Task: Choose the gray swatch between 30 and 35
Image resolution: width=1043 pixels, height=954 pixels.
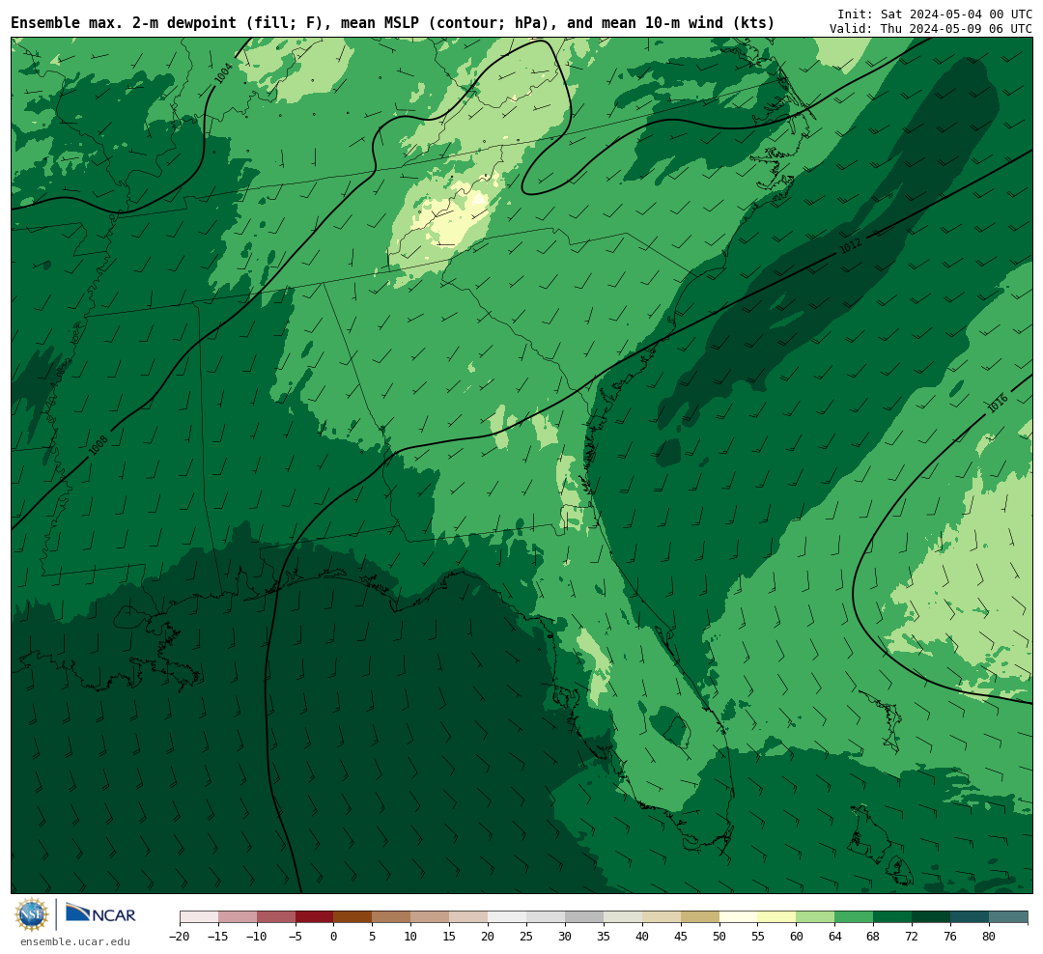Action: 584,917
